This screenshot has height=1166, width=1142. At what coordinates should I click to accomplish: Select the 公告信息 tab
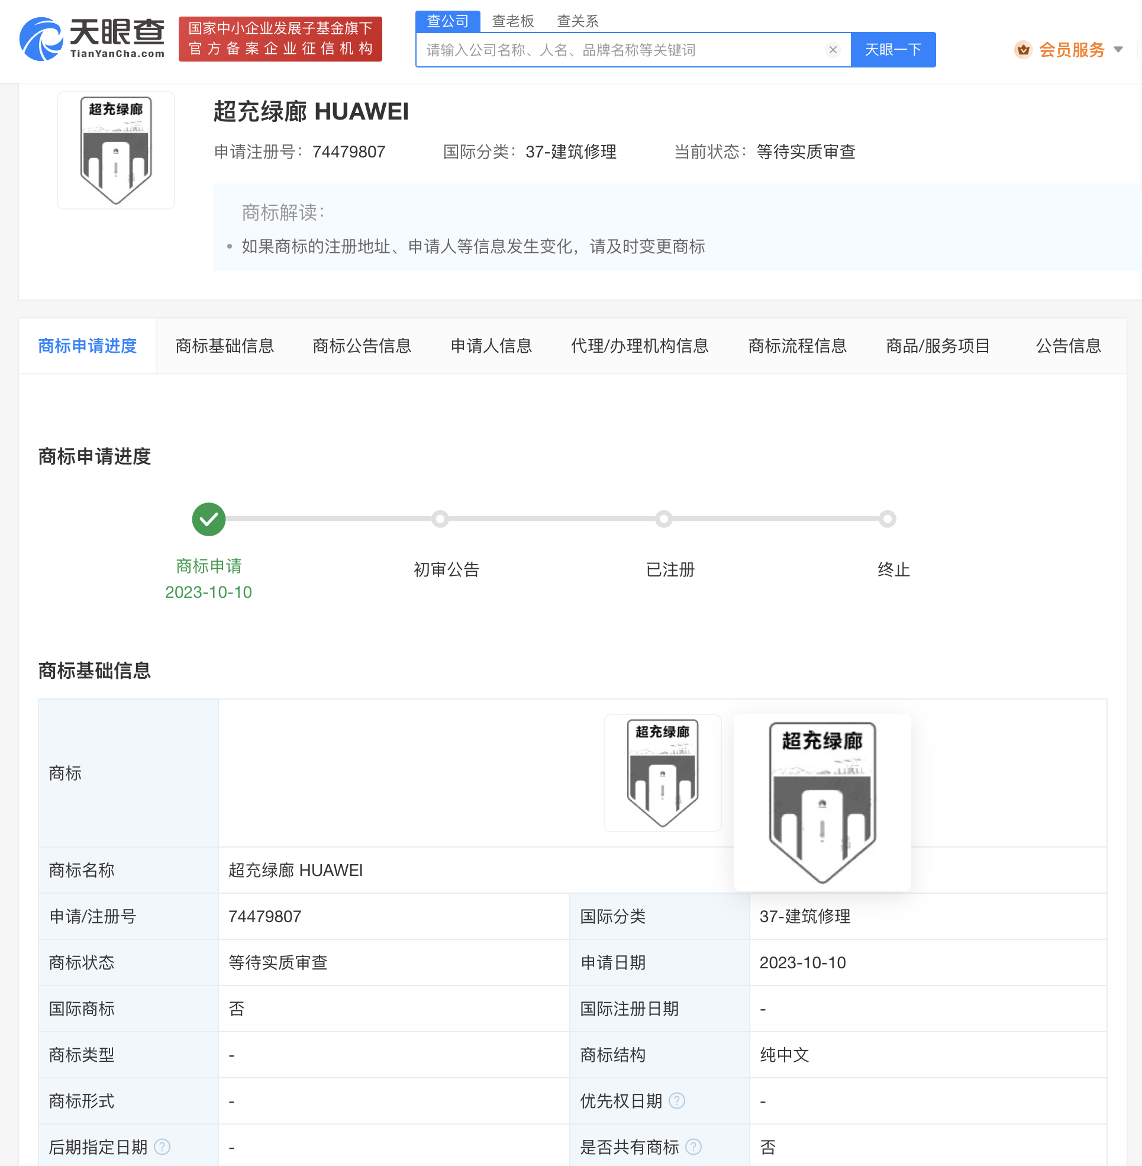(x=1069, y=346)
